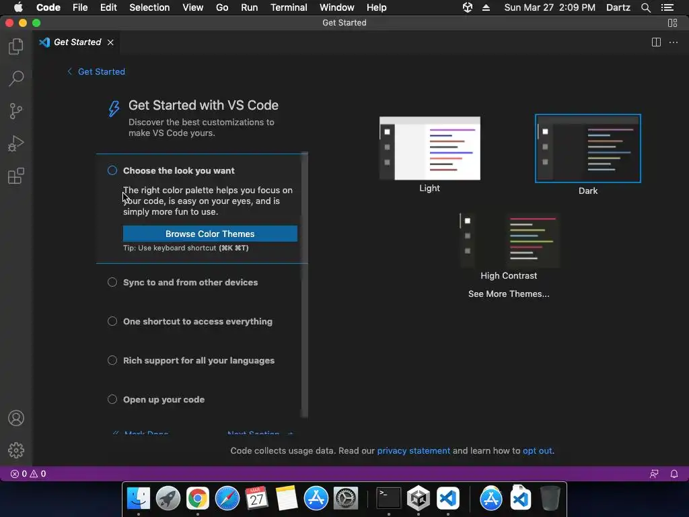Click Spotlight search icon in menu bar
This screenshot has width=689, height=517.
tap(645, 7)
